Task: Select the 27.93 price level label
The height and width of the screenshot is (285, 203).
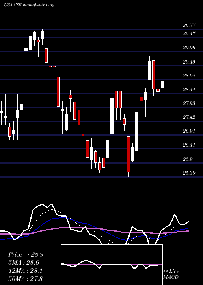Action: [189, 103]
